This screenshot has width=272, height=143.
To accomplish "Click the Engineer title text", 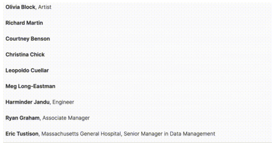I will [x=63, y=102].
